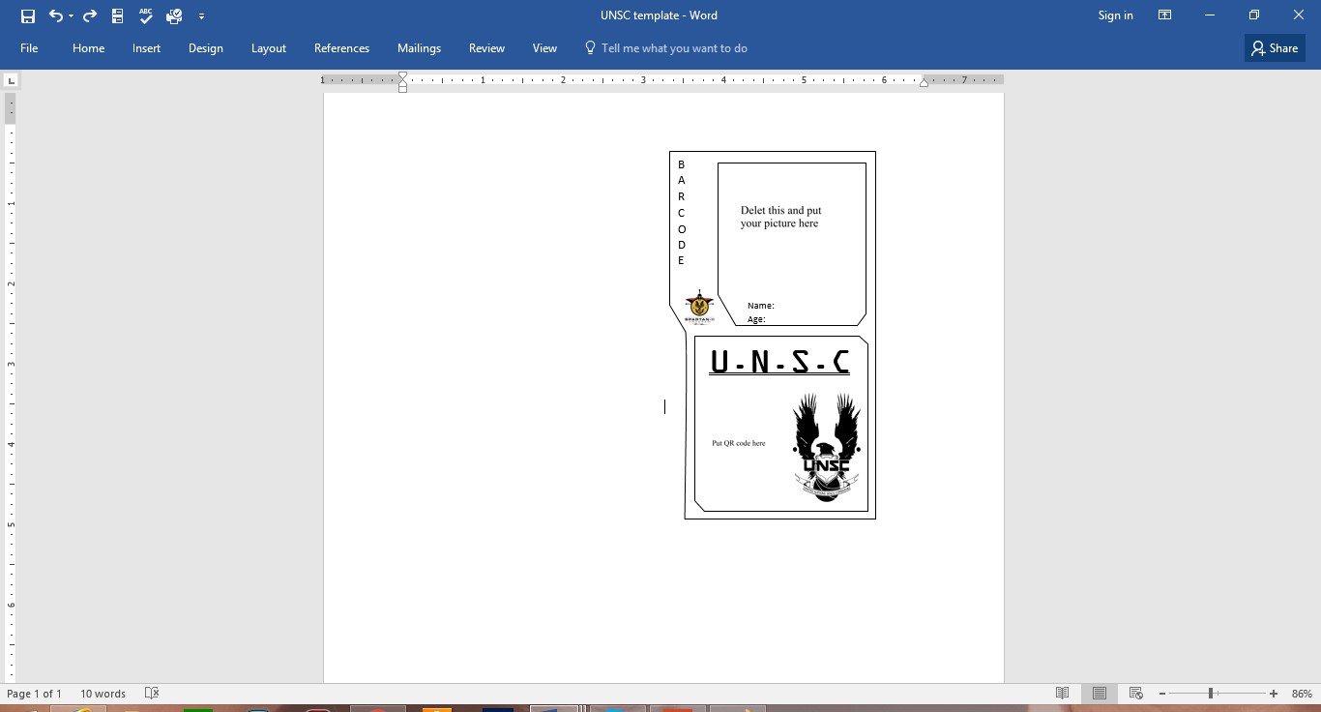Select the First Line Indent marker on ruler
Viewport: 1321px width, 712px height.
tap(402, 75)
